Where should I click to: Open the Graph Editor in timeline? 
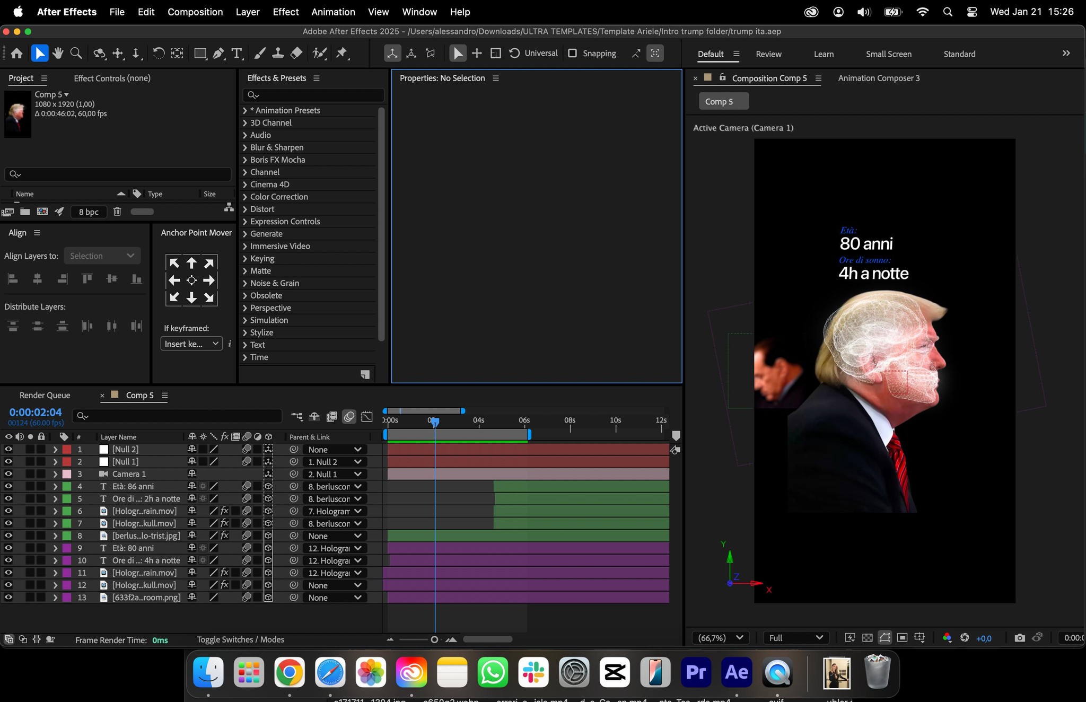366,417
